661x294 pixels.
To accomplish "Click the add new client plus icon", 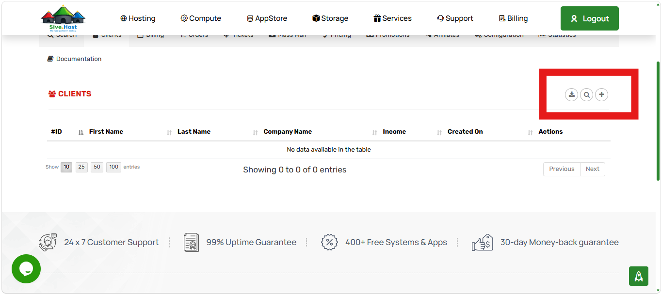I will pyautogui.click(x=601, y=94).
